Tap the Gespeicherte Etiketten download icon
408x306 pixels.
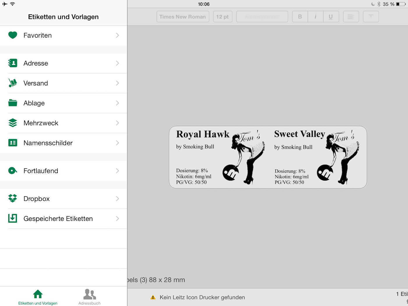click(x=13, y=218)
